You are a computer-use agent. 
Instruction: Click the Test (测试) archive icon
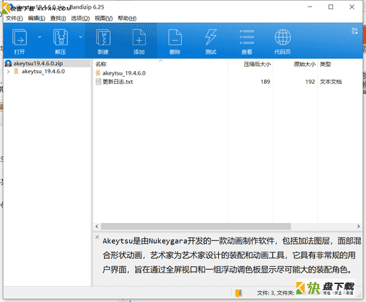point(211,37)
